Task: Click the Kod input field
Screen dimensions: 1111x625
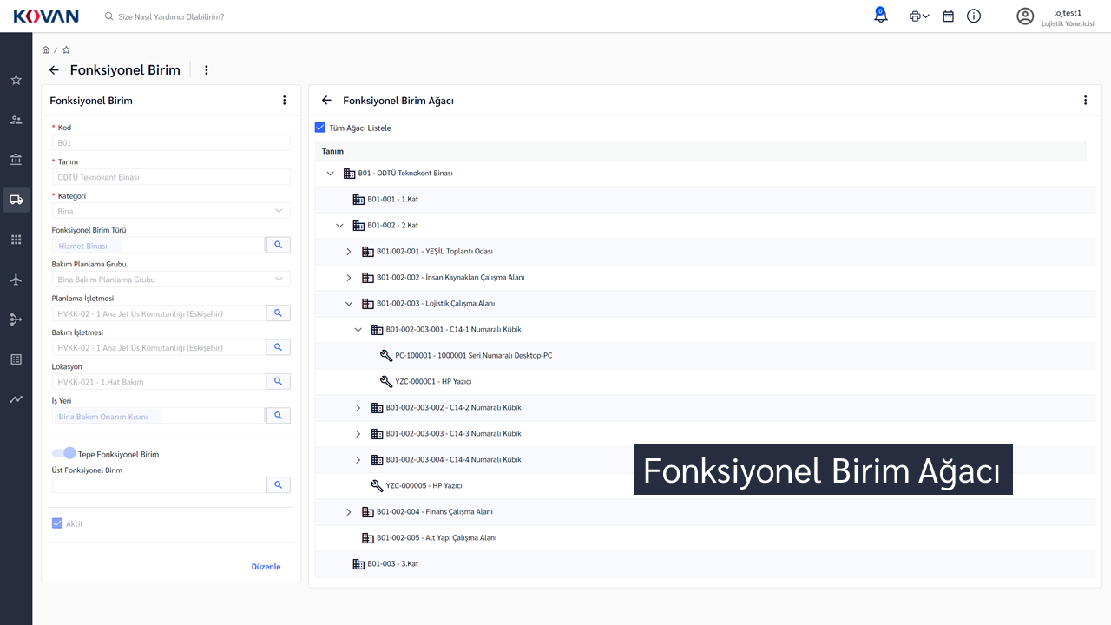Action: pyautogui.click(x=171, y=143)
